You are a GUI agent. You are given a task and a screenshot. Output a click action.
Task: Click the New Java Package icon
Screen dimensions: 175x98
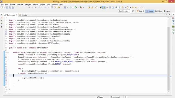coord(89,7)
